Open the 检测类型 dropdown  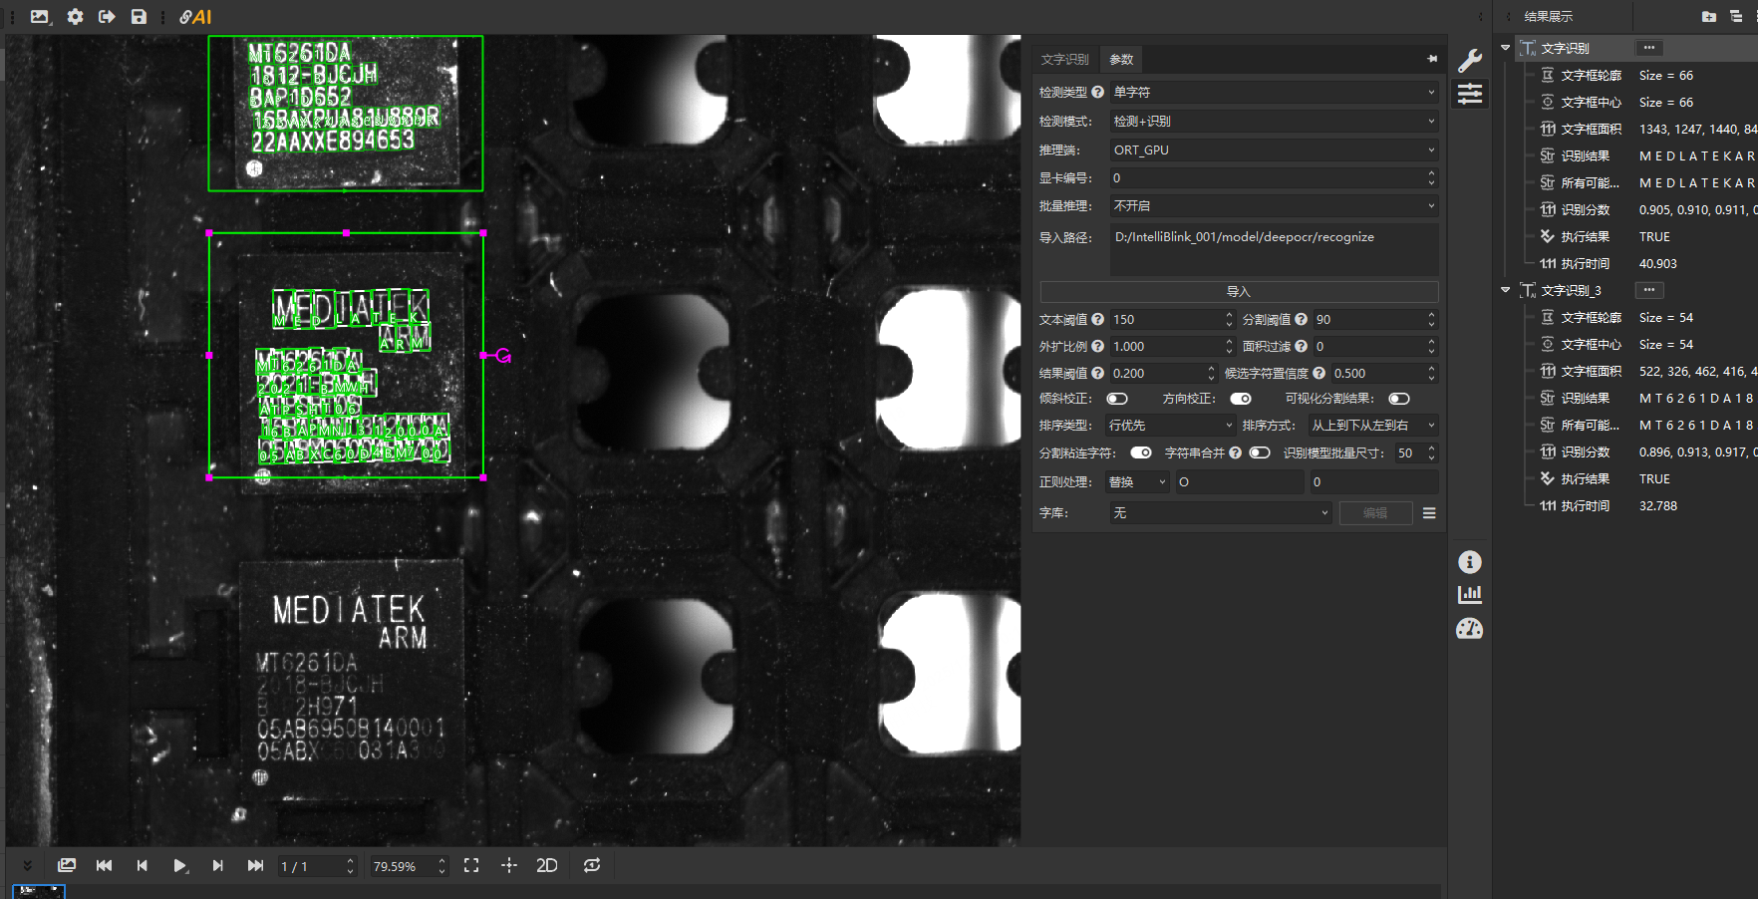click(x=1274, y=92)
